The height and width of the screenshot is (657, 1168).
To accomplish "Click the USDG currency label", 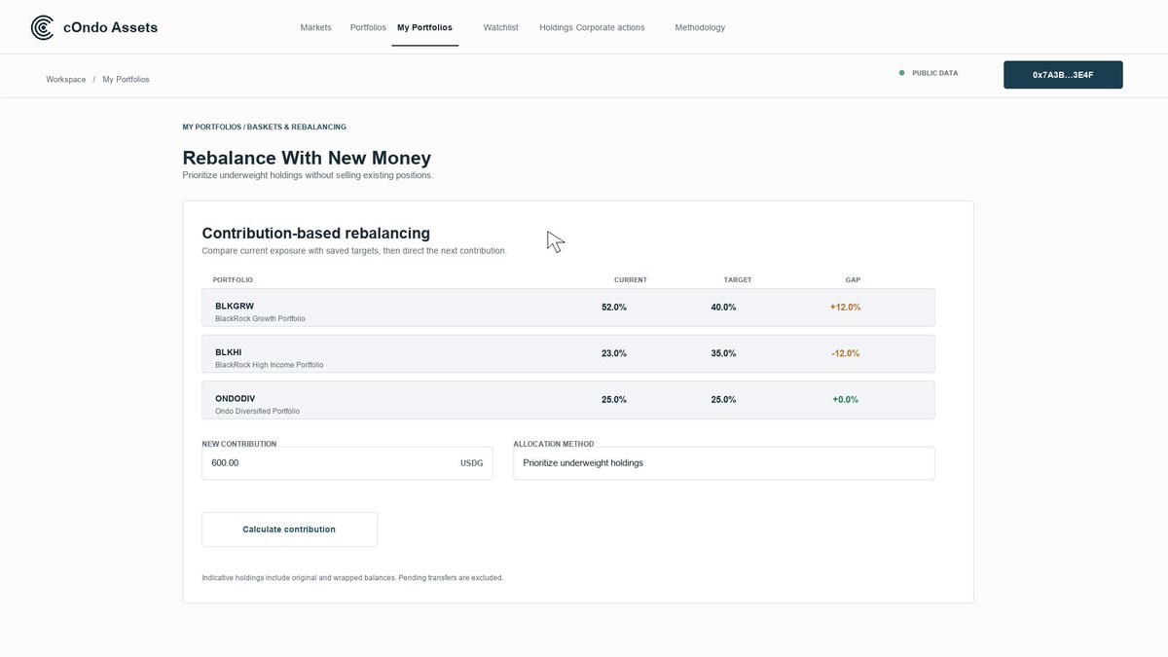I will 472,463.
